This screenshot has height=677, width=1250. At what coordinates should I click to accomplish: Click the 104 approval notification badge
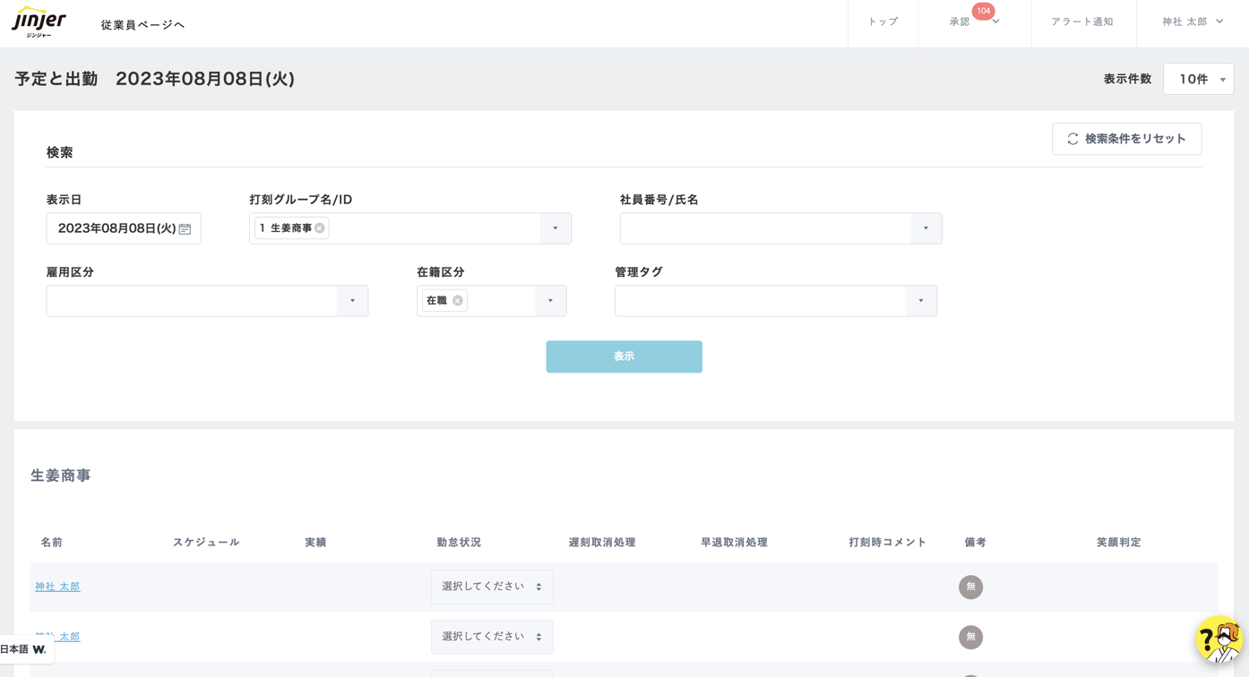pyautogui.click(x=983, y=12)
